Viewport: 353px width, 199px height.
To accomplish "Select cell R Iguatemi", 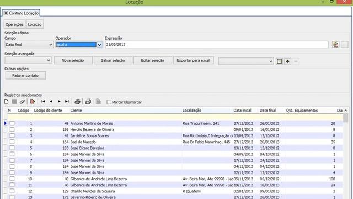I will 191,191.
